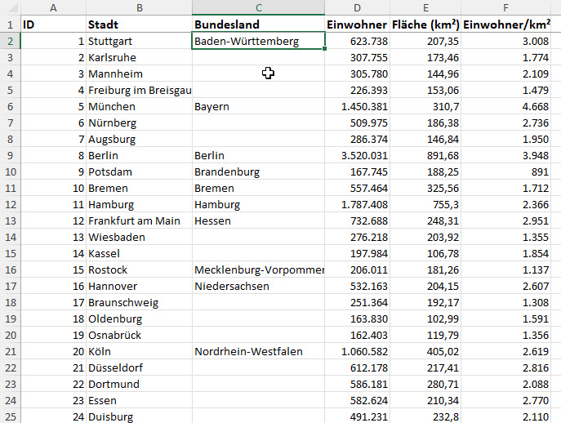The width and height of the screenshot is (561, 423).
Task: Click the highlighted column C header
Action: click(x=258, y=7)
